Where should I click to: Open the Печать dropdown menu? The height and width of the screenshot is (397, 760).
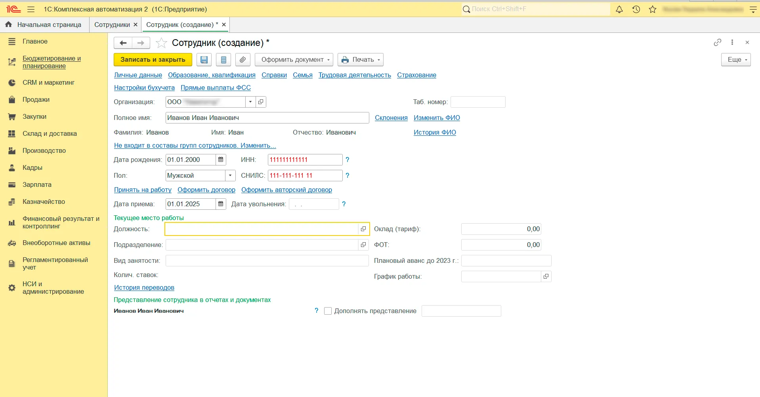coord(361,60)
